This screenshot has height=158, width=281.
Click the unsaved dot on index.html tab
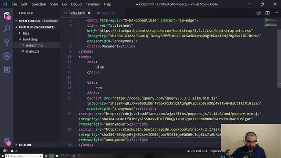point(89,13)
